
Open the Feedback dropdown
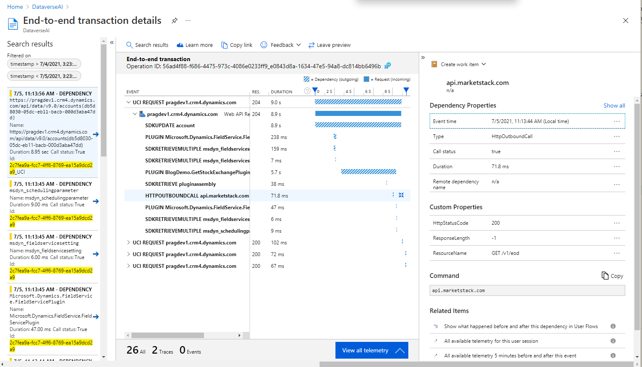point(281,45)
